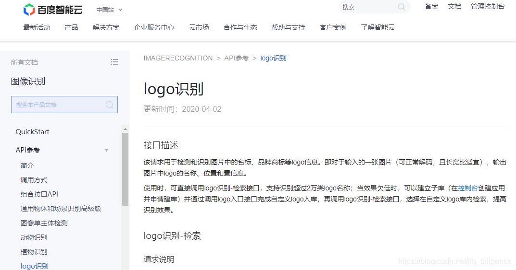Select API参考 in the sidebar
The width and height of the screenshot is (516, 270).
[x=27, y=150]
